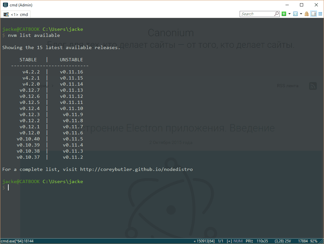This screenshot has height=244, width=324.
Task: Click the magnifier icon in the search box
Action: pyautogui.click(x=277, y=14)
